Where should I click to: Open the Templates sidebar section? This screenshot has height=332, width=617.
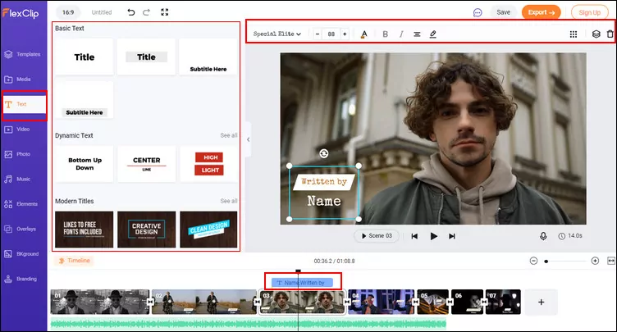[x=22, y=54]
